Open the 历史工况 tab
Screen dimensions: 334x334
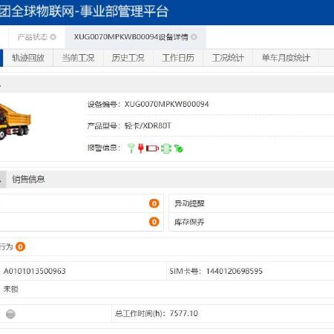128,58
